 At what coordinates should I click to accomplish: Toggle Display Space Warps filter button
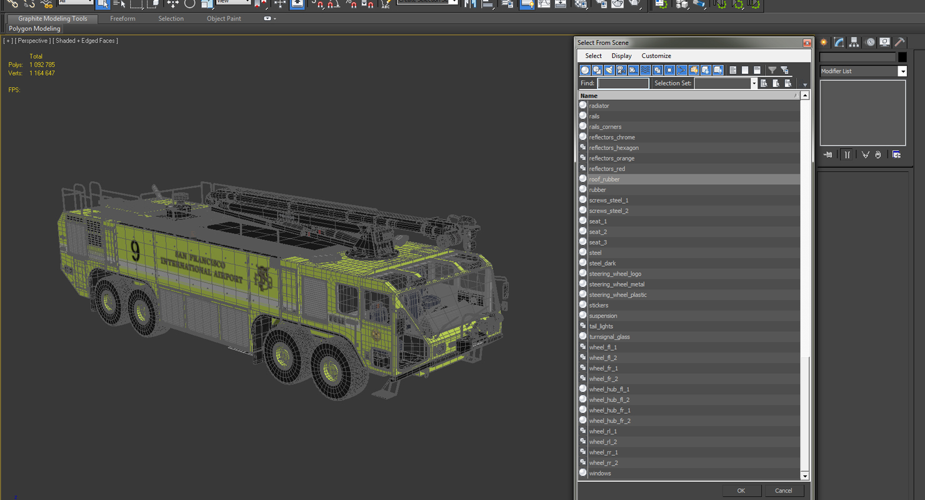[x=645, y=70]
